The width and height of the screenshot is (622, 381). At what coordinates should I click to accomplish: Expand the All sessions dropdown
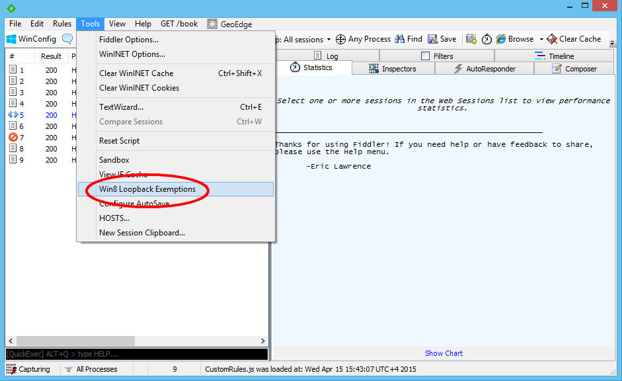pyautogui.click(x=329, y=40)
